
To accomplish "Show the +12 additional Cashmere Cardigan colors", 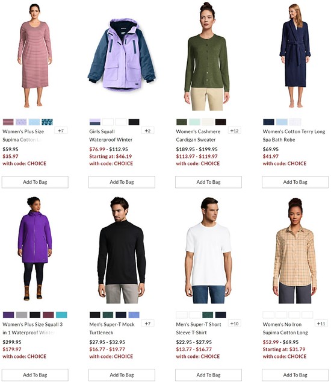I will [x=234, y=131].
